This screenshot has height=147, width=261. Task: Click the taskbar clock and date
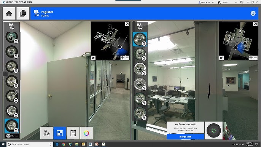coord(249,144)
